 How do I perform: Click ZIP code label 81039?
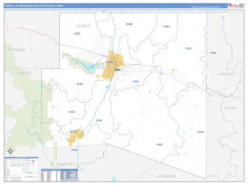(200, 132)
